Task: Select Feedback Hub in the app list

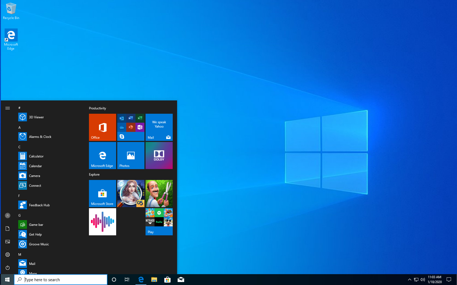Action: pyautogui.click(x=39, y=205)
